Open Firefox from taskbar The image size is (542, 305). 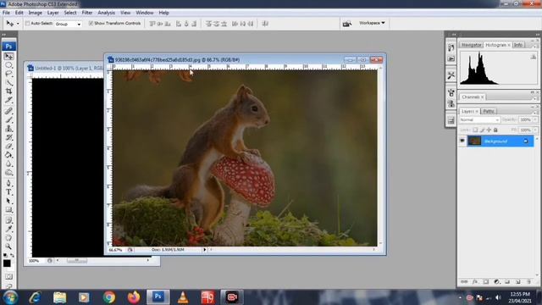(x=134, y=297)
